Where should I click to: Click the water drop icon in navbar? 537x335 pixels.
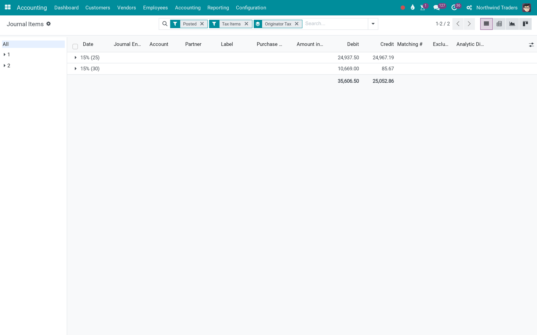click(x=413, y=8)
